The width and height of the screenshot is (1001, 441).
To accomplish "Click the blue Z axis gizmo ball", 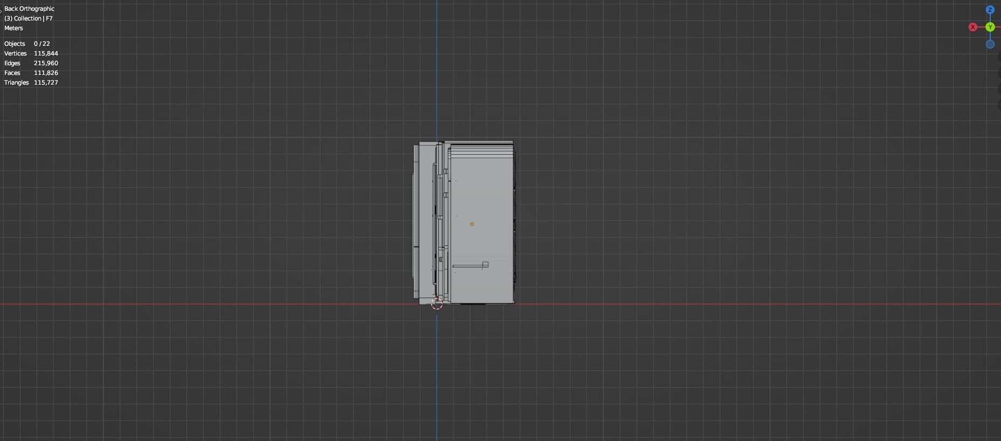I will point(990,10).
